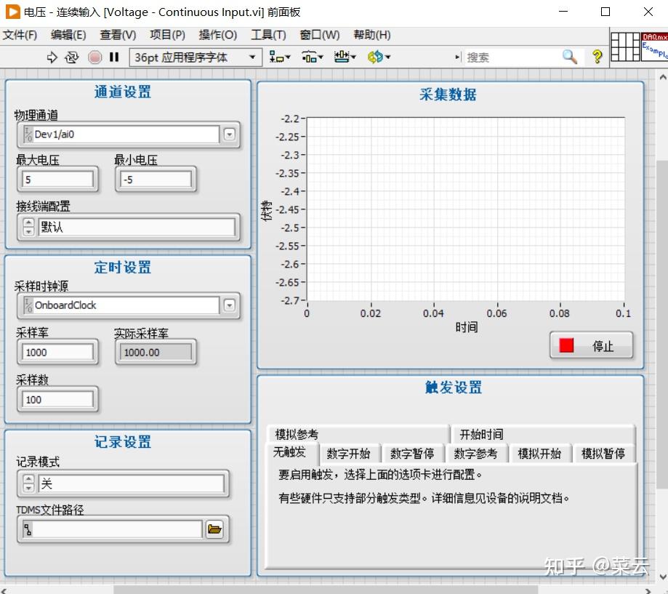Click the vertical scrollbar up arrow
Screen dimensions: 668x594
(662, 78)
